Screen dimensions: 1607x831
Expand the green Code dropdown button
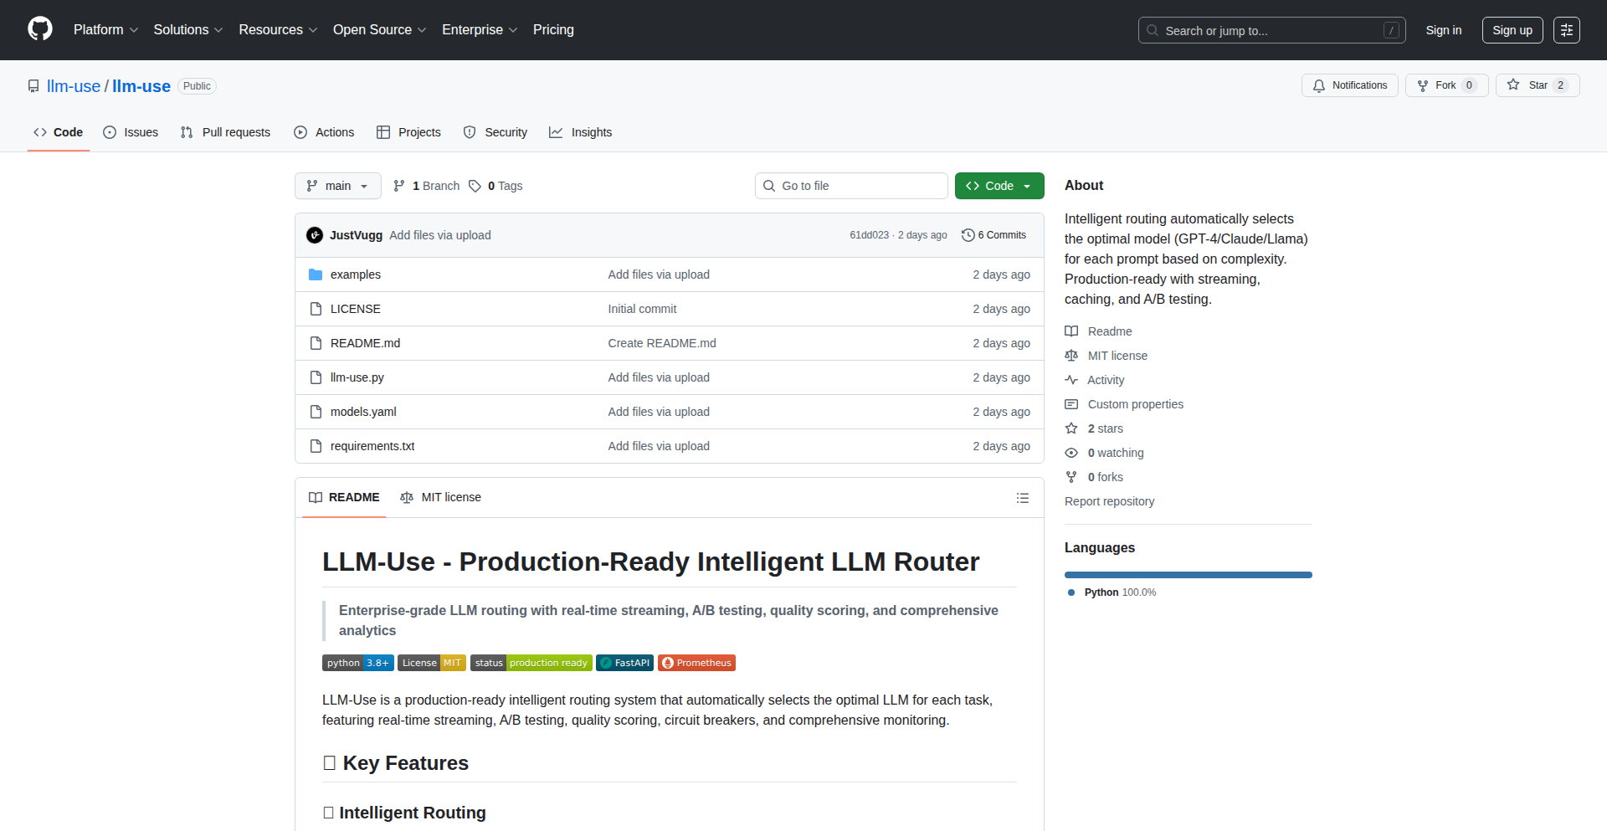pyautogui.click(x=999, y=186)
